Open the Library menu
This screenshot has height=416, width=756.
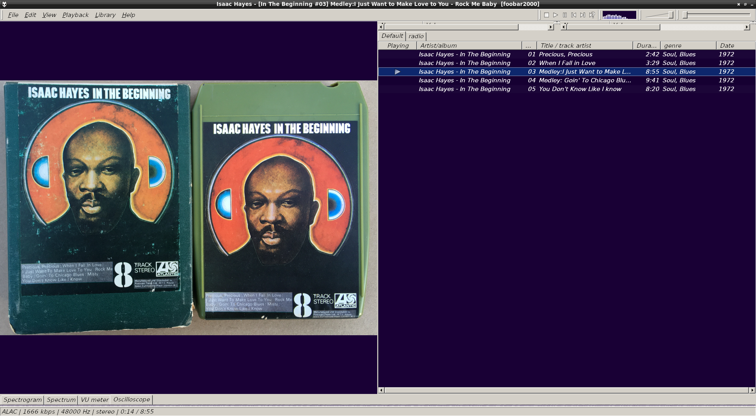[105, 15]
